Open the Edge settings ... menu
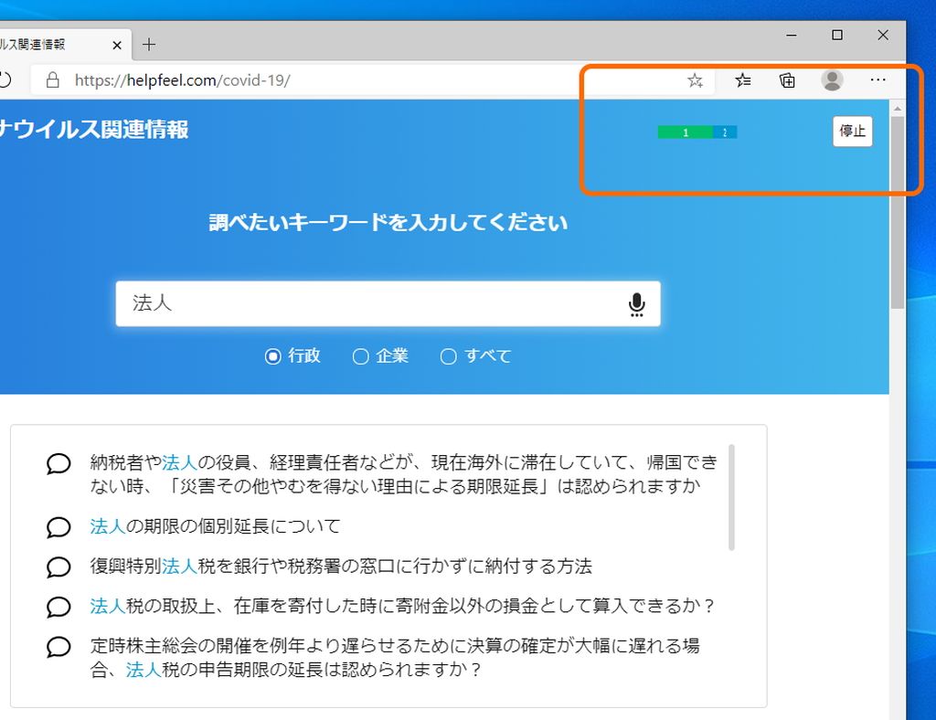Viewport: 936px width, 720px height. pyautogui.click(x=878, y=80)
